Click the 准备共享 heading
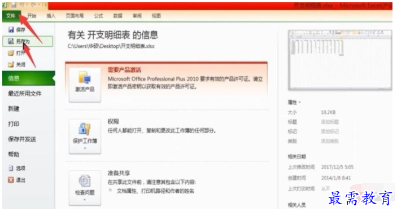 [x=119, y=173]
